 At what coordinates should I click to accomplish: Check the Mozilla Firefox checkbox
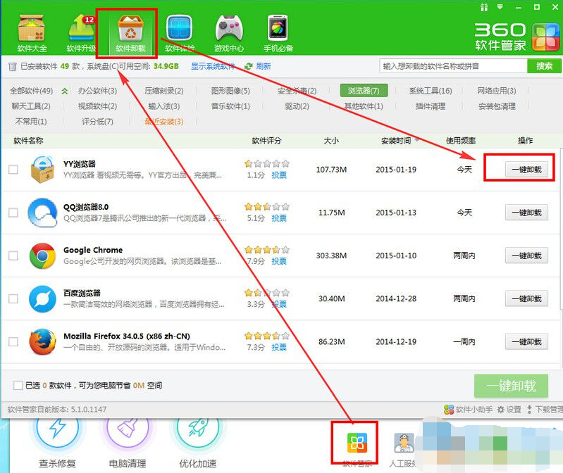(13, 341)
